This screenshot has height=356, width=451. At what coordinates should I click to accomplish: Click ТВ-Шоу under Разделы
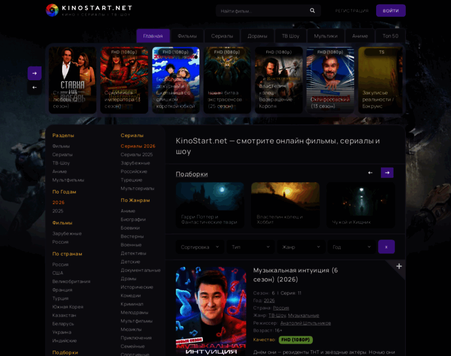pos(61,163)
